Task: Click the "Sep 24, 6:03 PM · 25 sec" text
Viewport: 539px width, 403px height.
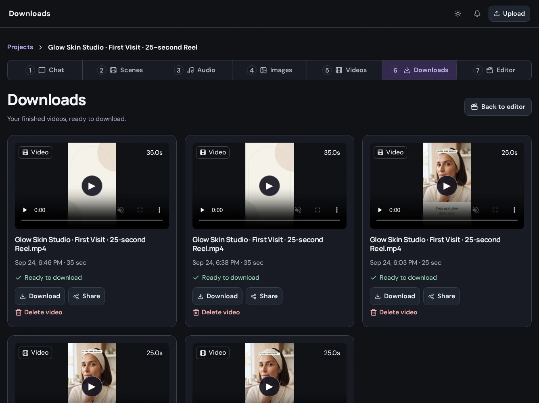Action: pyautogui.click(x=405, y=263)
